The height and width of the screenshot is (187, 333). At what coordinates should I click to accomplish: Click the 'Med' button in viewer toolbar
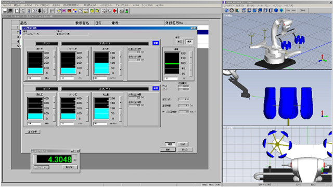(293, 10)
